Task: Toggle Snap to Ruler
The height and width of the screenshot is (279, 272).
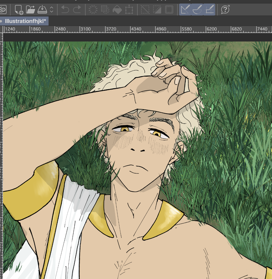Action: (x=185, y=9)
